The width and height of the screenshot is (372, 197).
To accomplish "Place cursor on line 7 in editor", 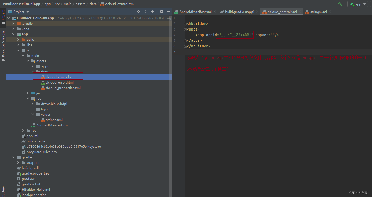I will click(x=279, y=52).
